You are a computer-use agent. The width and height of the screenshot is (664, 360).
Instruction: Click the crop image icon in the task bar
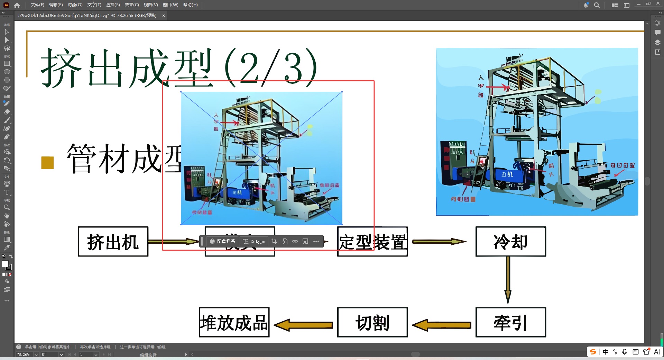coord(274,241)
